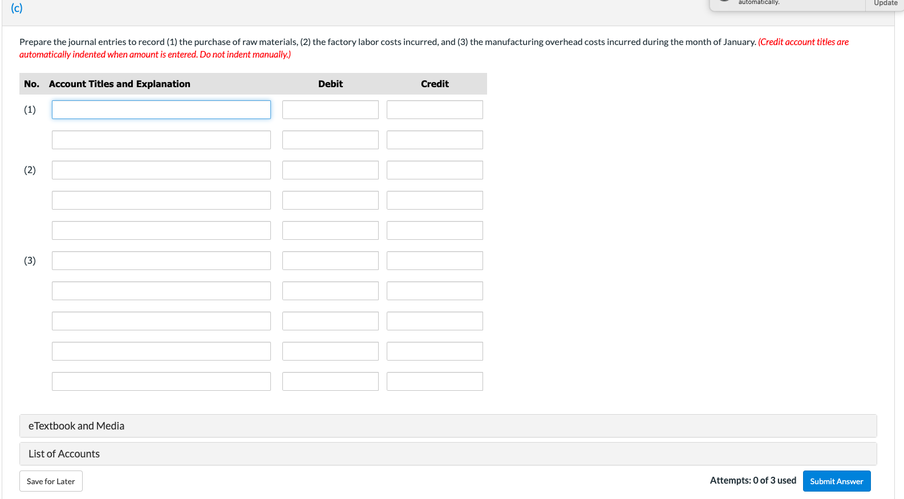Focus the credit field on entry (3) first line
The height and width of the screenshot is (499, 904).
coord(435,261)
